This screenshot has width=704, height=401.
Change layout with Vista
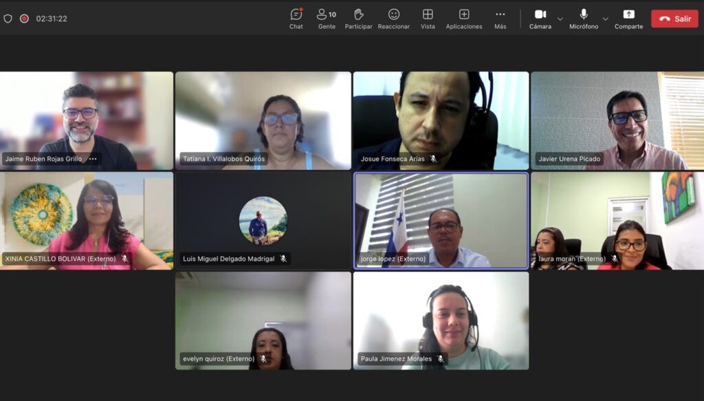coord(428,19)
